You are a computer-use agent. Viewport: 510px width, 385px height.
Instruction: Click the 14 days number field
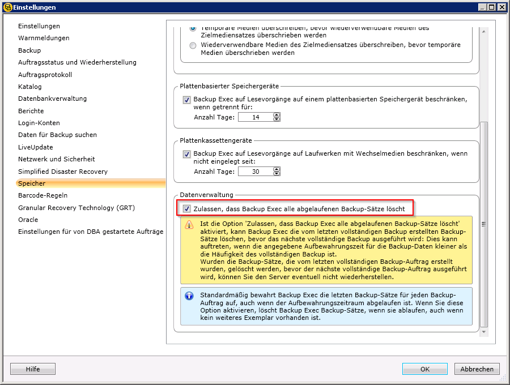click(x=254, y=117)
